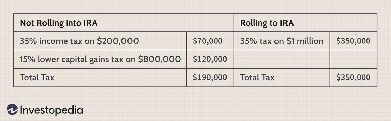The height and width of the screenshot is (121, 391).
Task: Select the "Rolling to IRA" header cell
Action: pos(306,23)
